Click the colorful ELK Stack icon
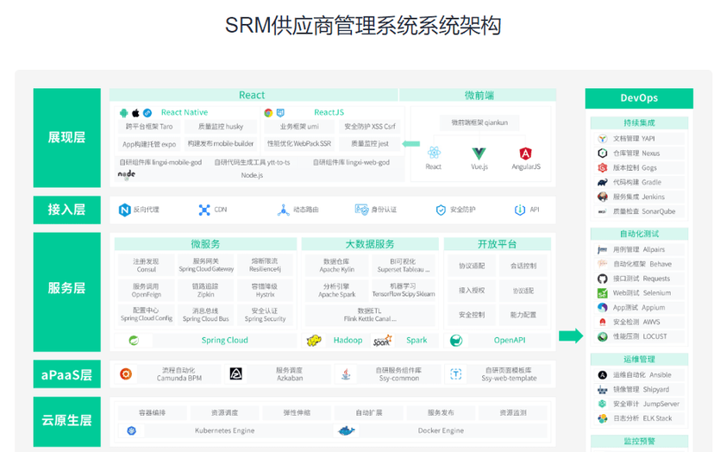 pyautogui.click(x=603, y=418)
